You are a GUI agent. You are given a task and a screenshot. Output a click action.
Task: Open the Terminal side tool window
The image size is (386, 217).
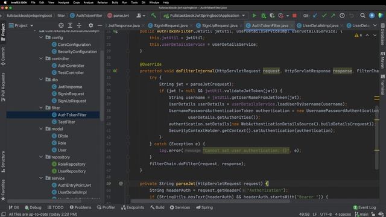(382, 85)
